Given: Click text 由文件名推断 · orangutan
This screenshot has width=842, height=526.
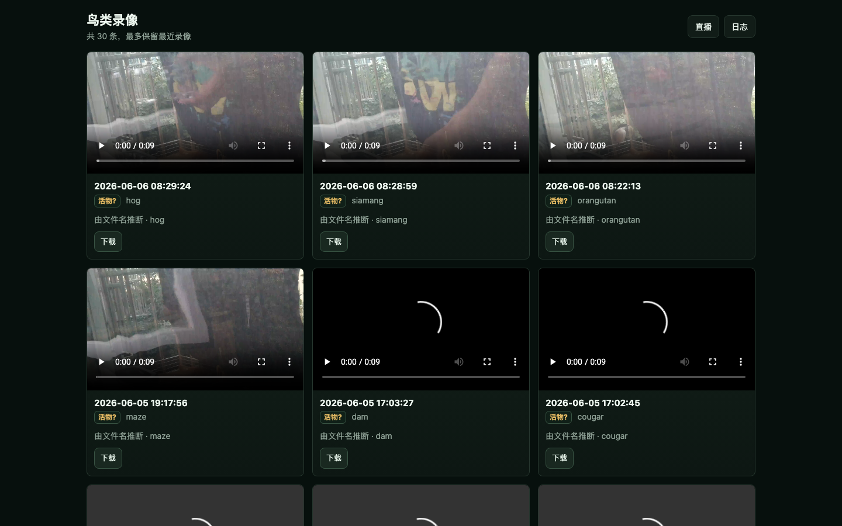Looking at the screenshot, I should pyautogui.click(x=593, y=220).
